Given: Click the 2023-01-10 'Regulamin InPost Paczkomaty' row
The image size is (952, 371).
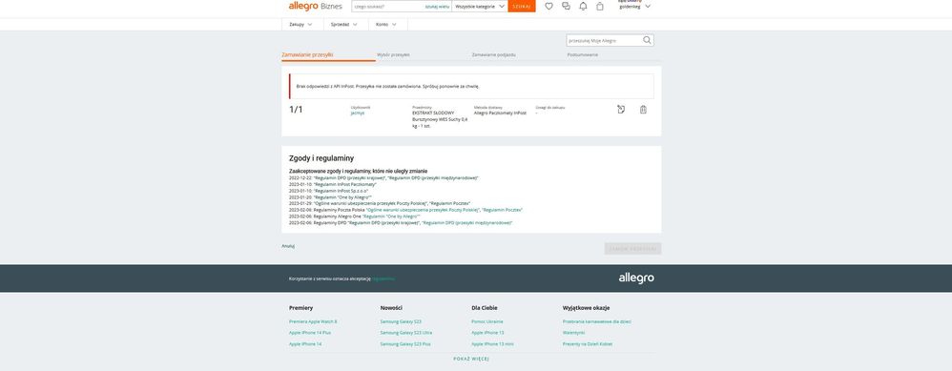Looking at the screenshot, I should pyautogui.click(x=333, y=184).
